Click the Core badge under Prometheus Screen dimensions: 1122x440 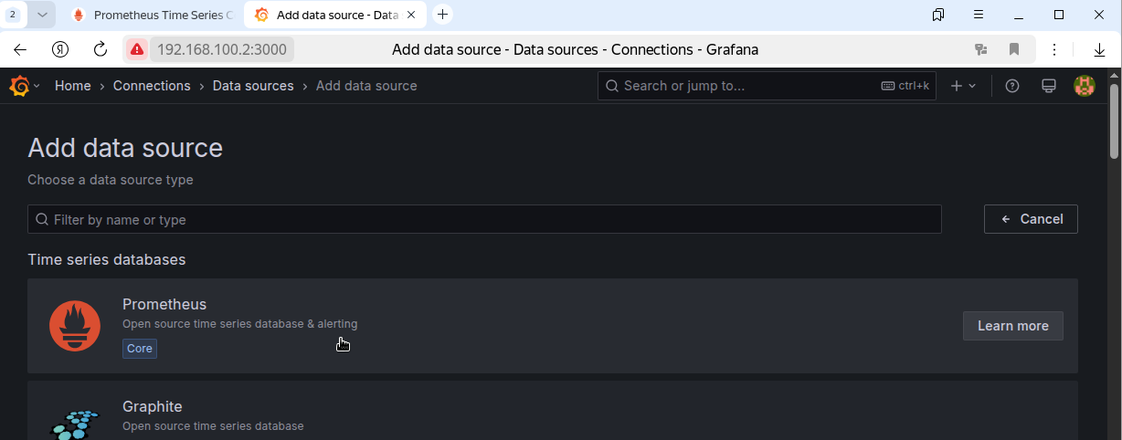[x=140, y=349]
